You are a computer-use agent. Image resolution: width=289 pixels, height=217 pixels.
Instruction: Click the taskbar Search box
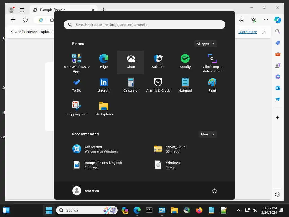[87, 210]
